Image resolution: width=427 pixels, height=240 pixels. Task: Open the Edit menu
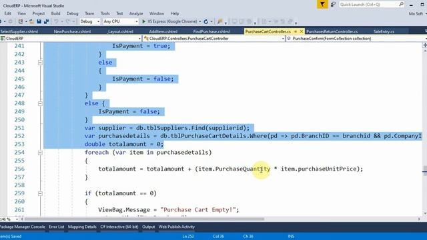(x=7, y=13)
